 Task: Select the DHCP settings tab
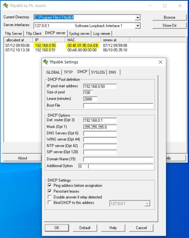tap(82, 72)
